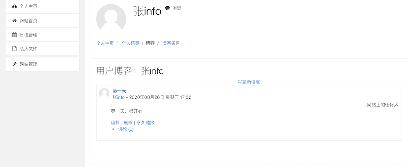Click the file icon beside 私人文件
The width and height of the screenshot is (412, 167).
pyautogui.click(x=15, y=49)
